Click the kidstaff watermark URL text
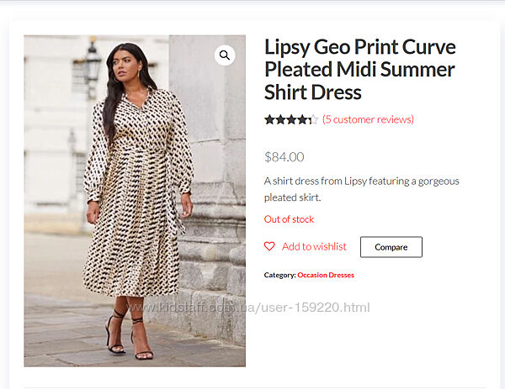Screen dimensions: 505x389 (x=252, y=308)
